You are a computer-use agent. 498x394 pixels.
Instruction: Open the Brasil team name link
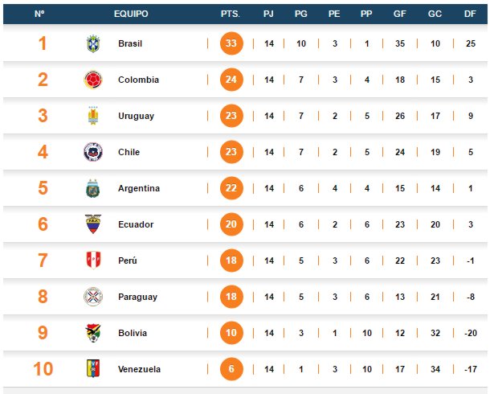[x=130, y=43]
